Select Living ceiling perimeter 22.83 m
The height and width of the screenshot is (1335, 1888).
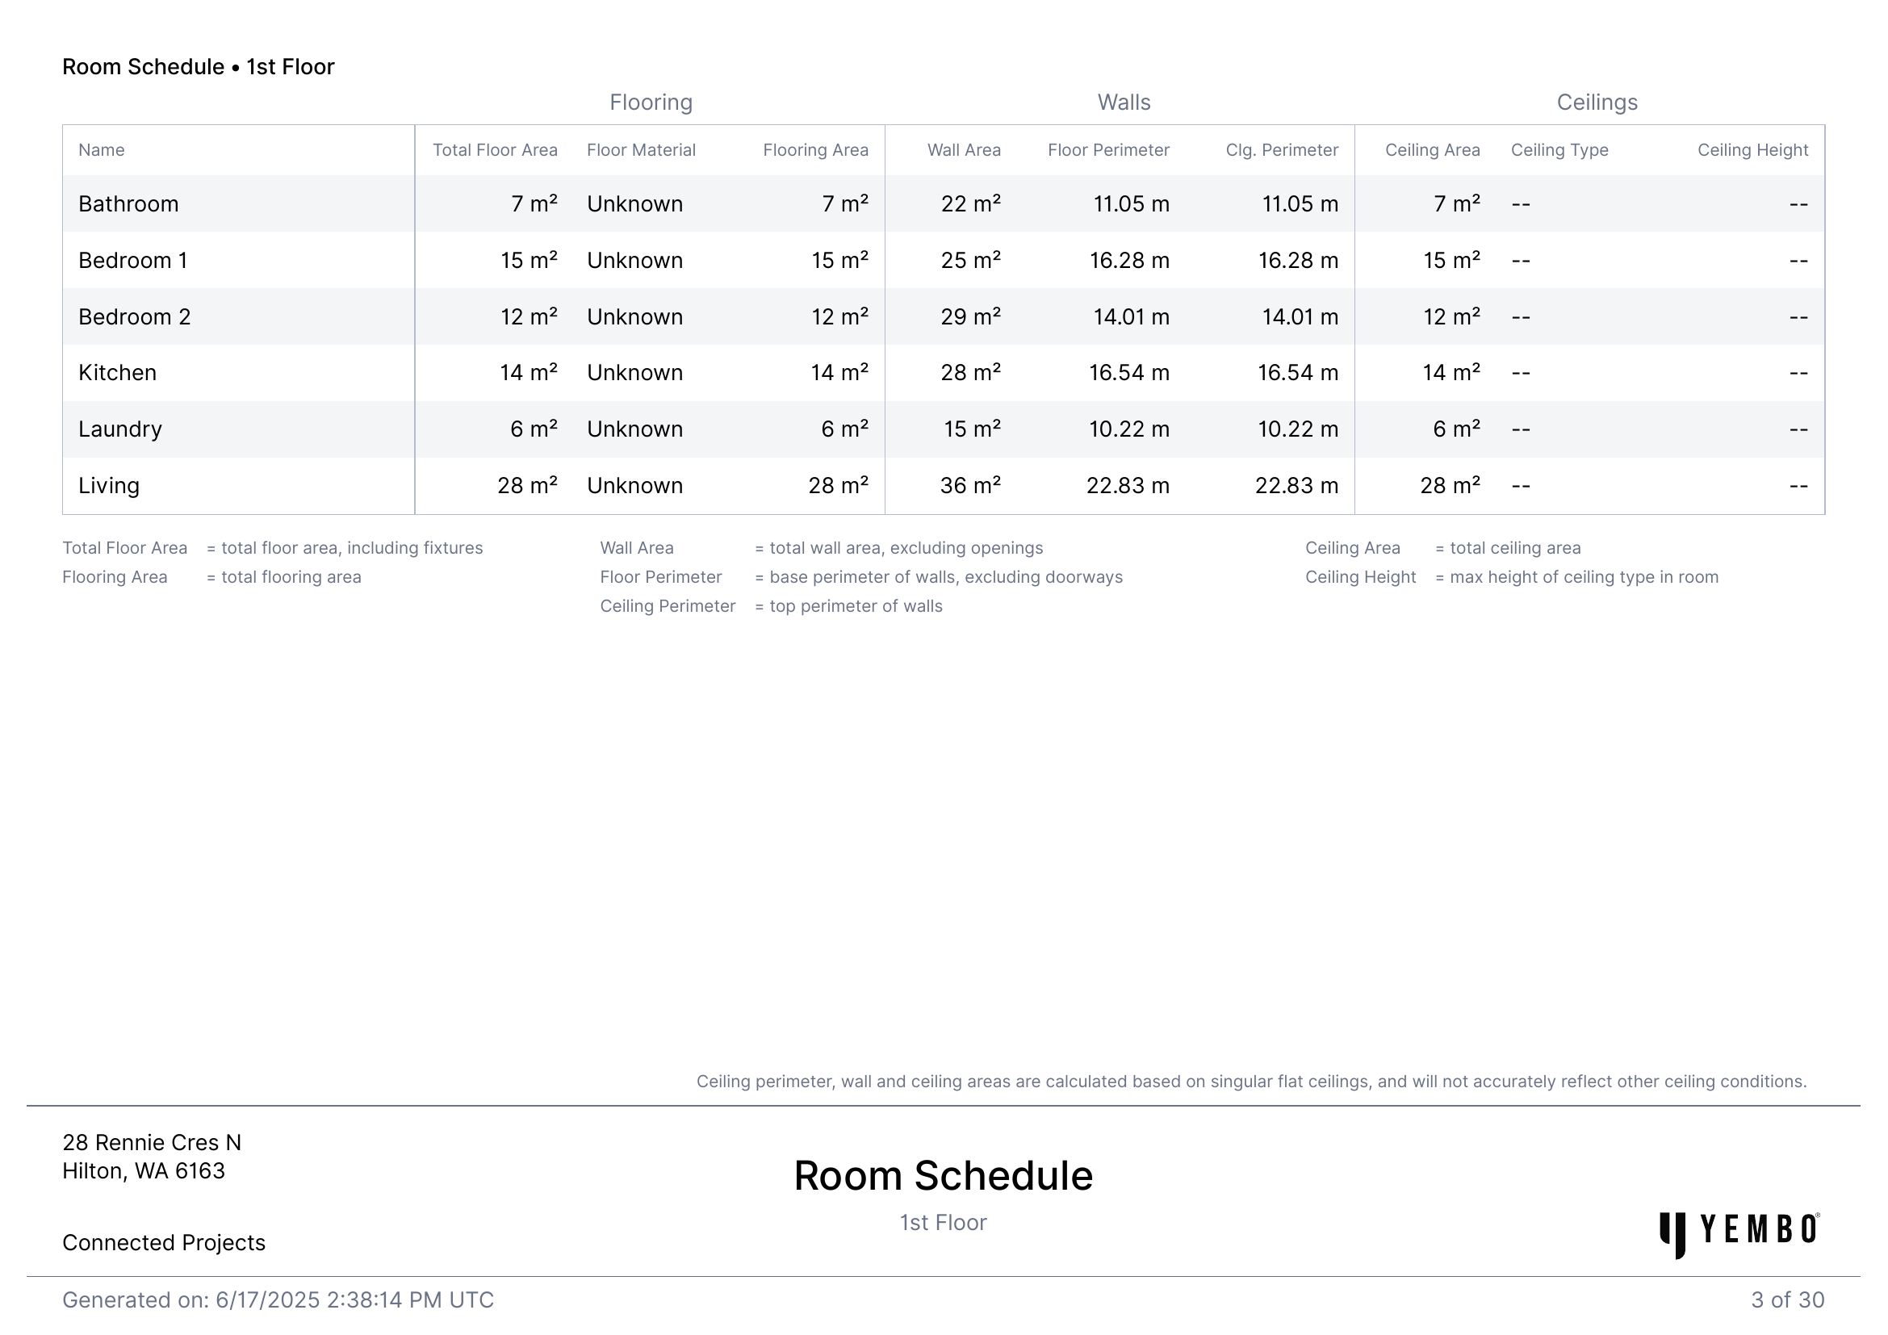1297,486
